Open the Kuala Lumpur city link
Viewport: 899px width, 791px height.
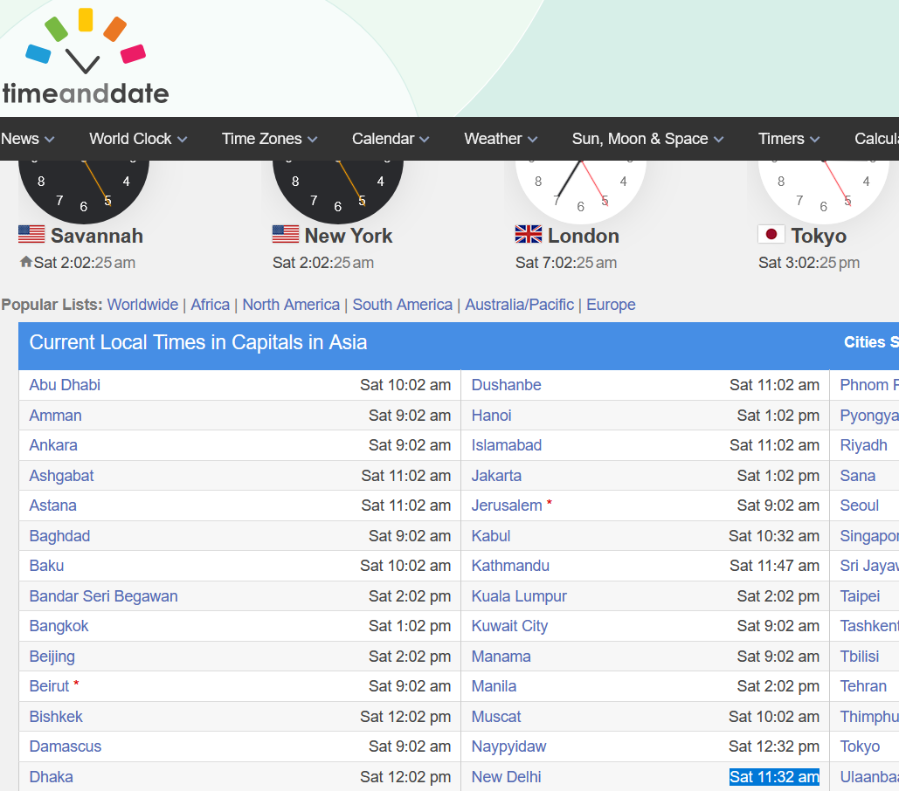(519, 595)
